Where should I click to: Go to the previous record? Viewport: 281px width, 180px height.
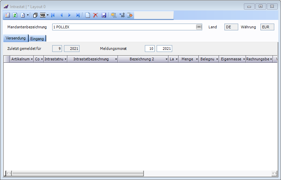[x=61, y=15]
